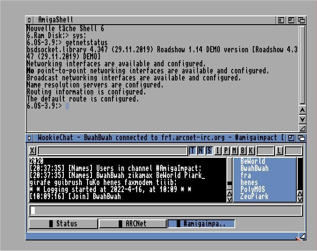
Task: Click the shell prompt cursor after 6.OS-3.9:>
Action: tap(67, 105)
